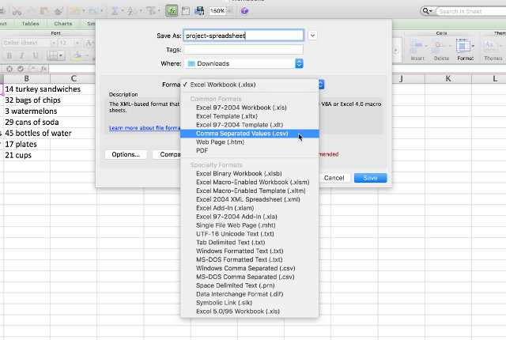Expand the save dialog with the chevron button

pos(312,36)
